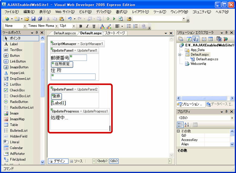Select App_Data folder in Solution Explorer
Viewport: 236px width, 173px height.
click(198, 50)
